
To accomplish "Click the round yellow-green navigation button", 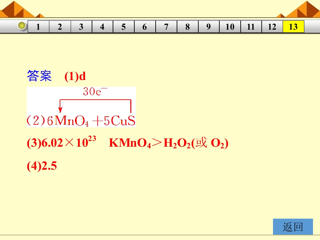I will [22, 26].
